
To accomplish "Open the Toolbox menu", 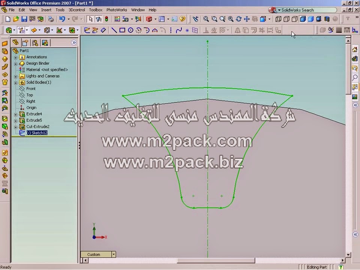I will [x=96, y=10].
